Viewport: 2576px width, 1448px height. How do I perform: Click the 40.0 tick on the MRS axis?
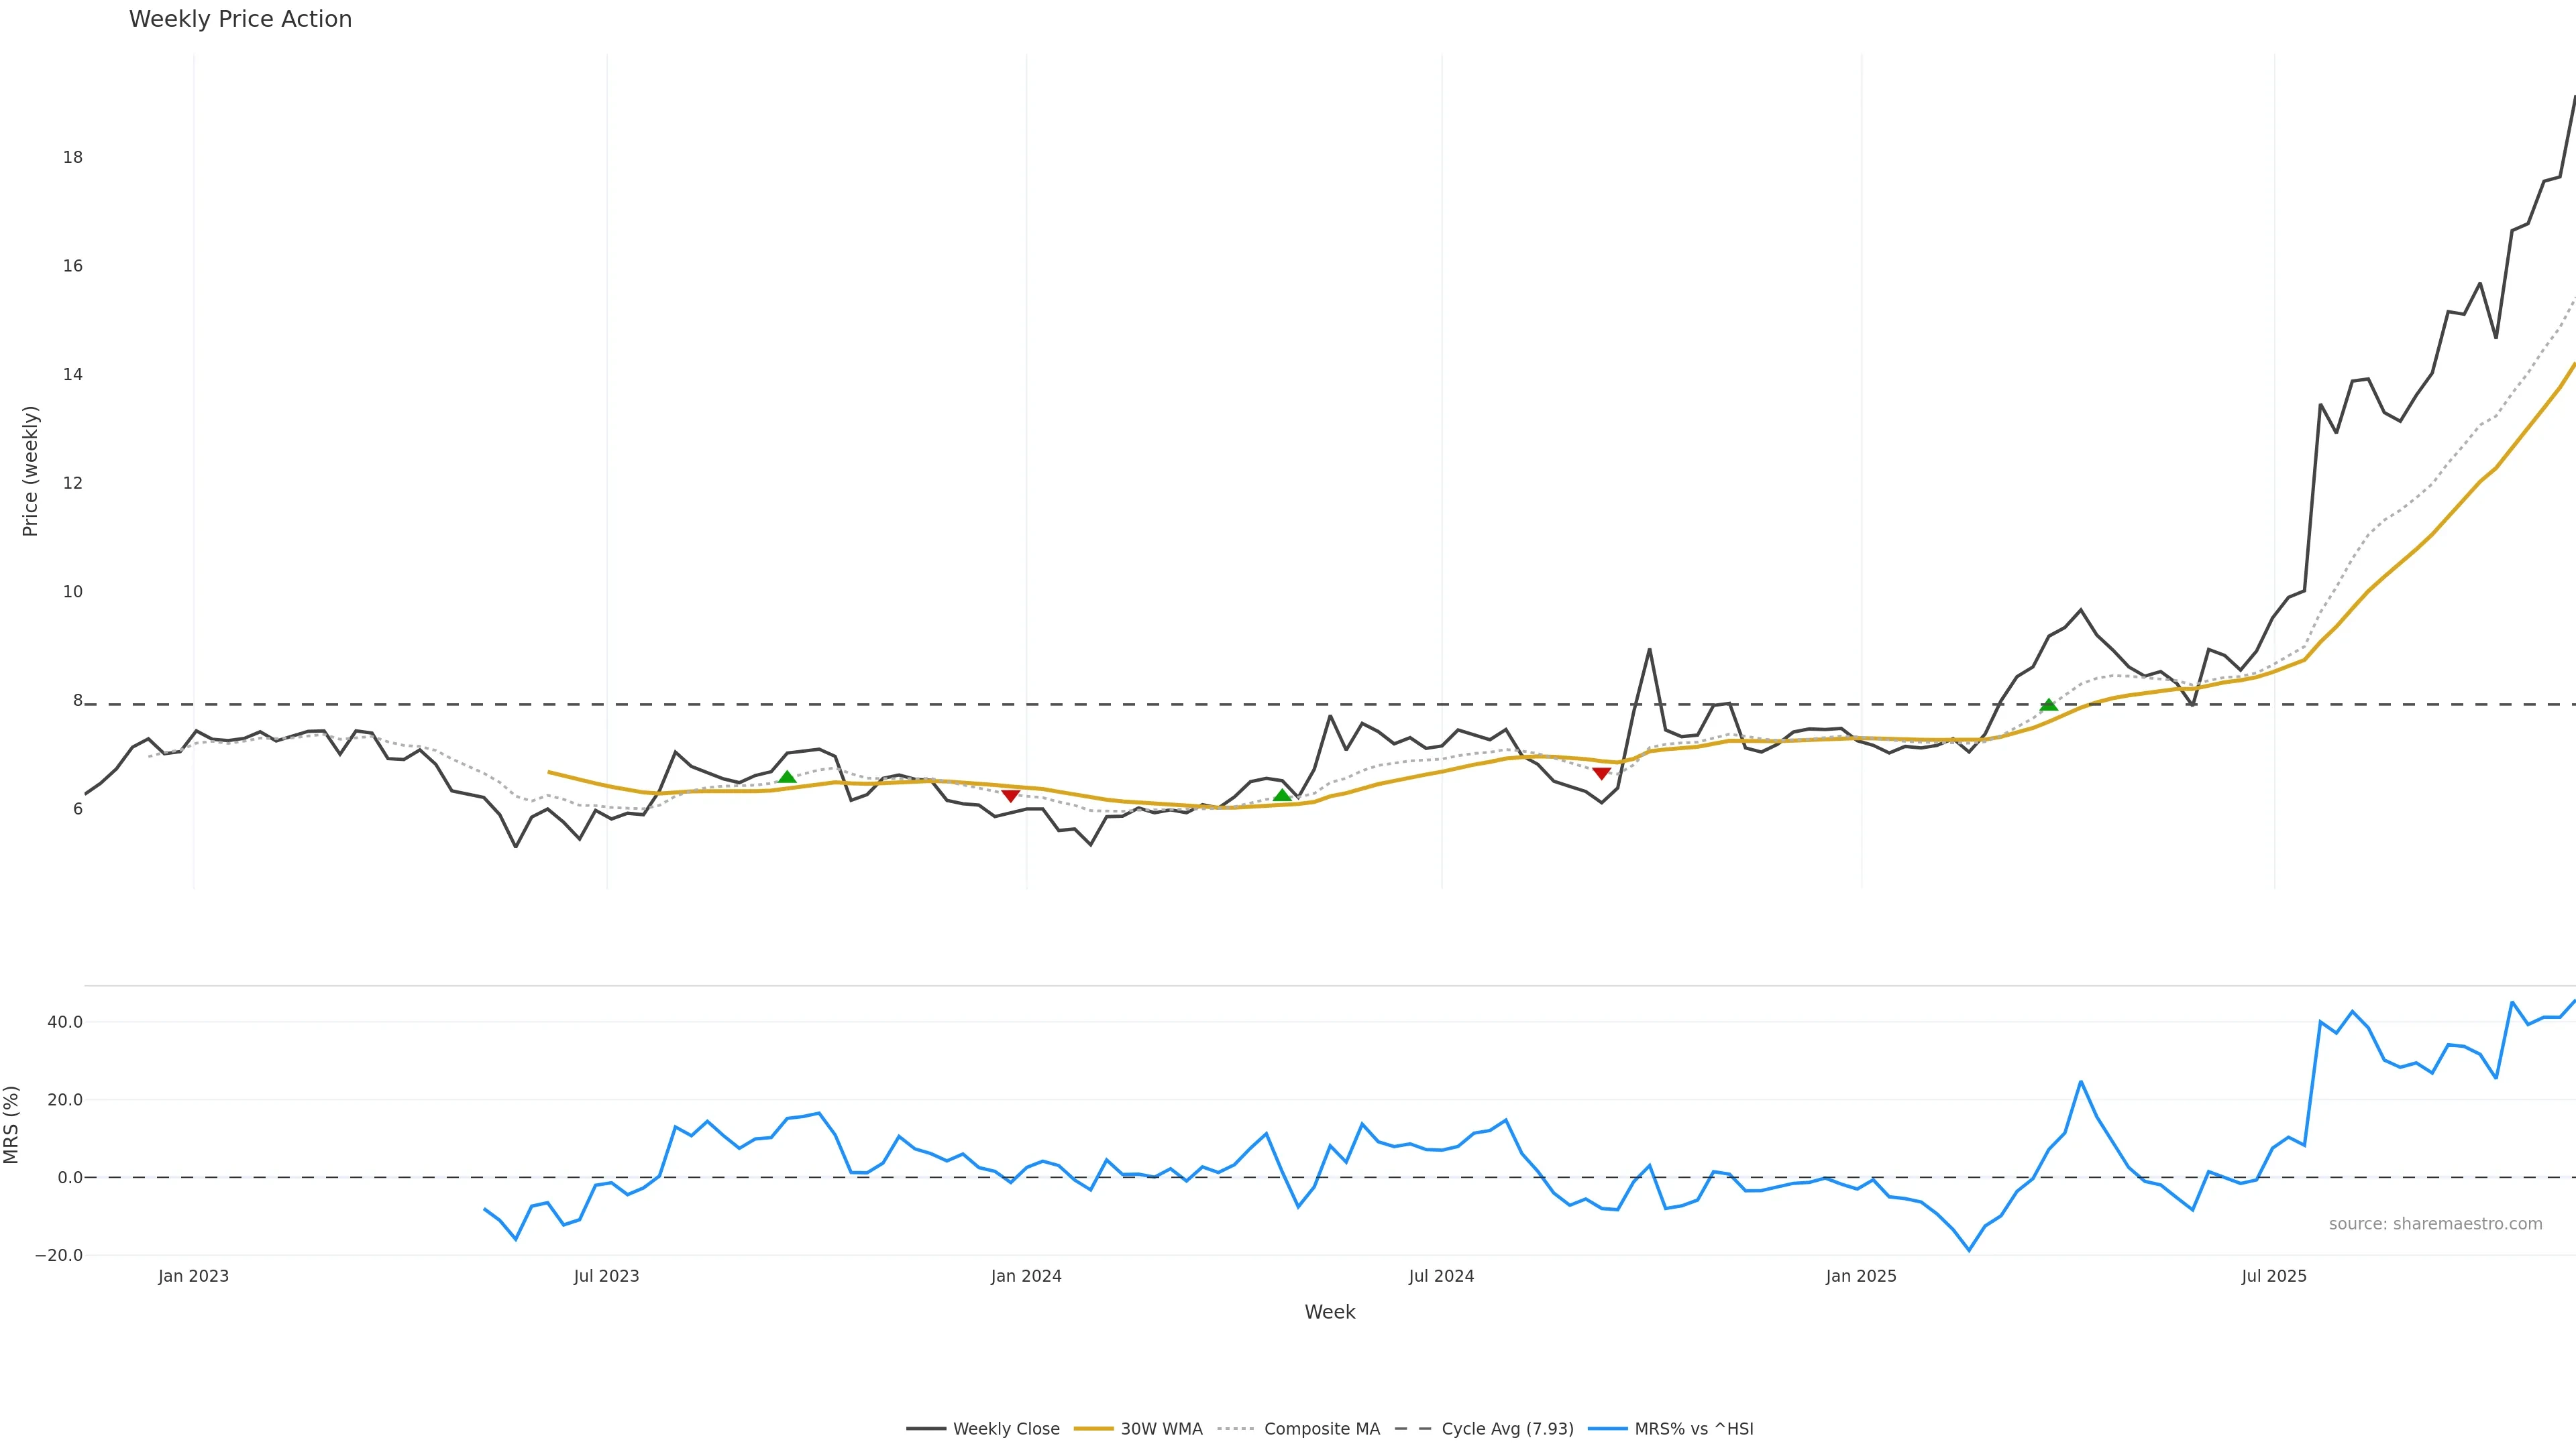(x=64, y=1022)
